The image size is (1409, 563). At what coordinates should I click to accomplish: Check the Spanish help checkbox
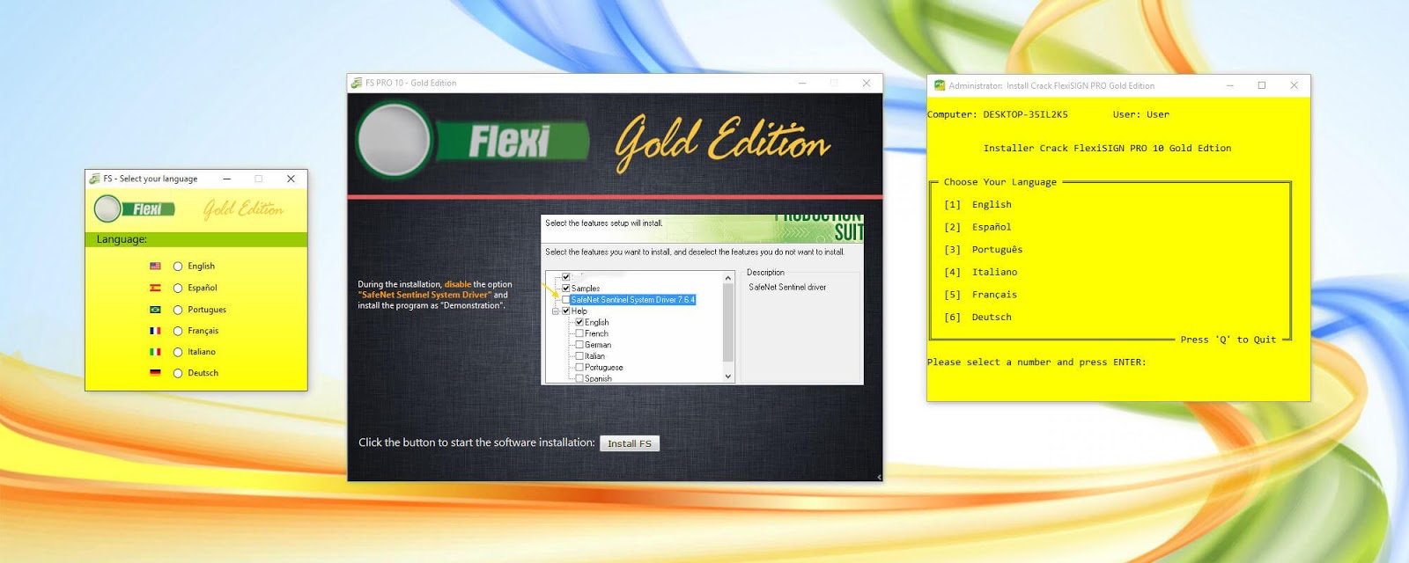pos(579,378)
